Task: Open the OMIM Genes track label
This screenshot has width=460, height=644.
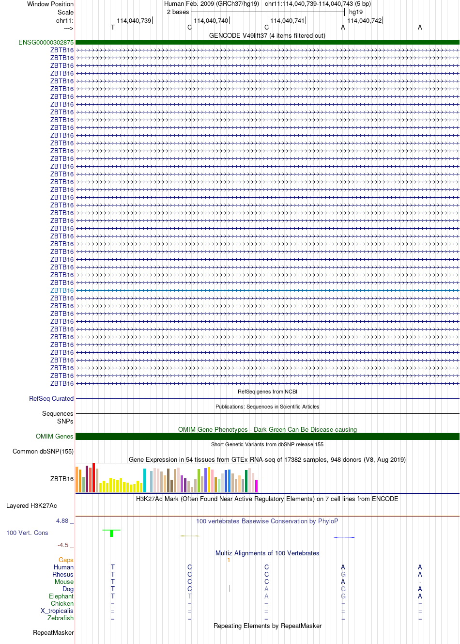Action: click(55, 437)
